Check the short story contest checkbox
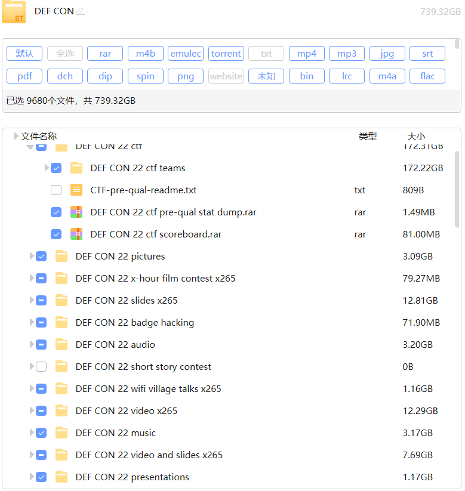 (41, 366)
